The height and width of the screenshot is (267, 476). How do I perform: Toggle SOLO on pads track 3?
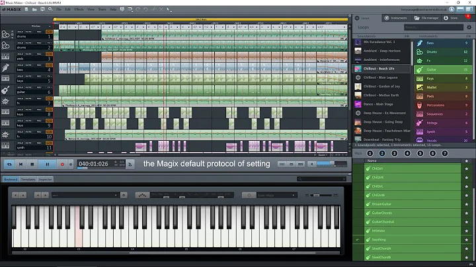coord(20,54)
